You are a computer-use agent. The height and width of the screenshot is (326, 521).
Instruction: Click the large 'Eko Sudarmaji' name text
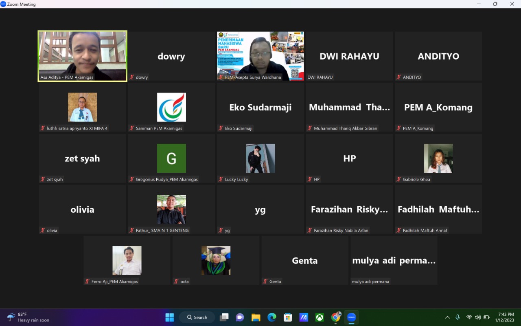260,107
